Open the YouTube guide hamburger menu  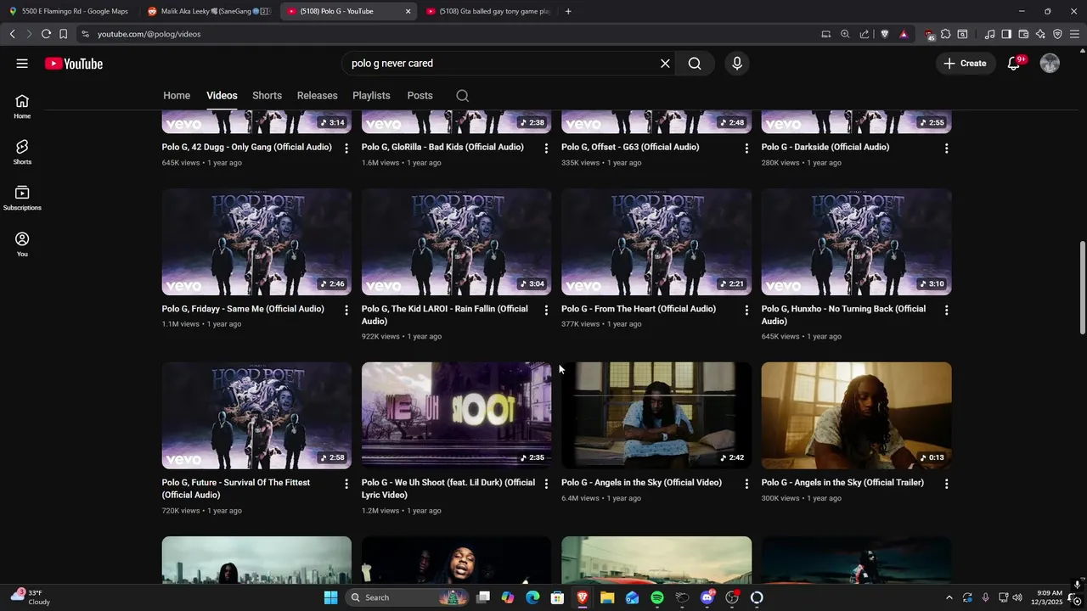(22, 64)
